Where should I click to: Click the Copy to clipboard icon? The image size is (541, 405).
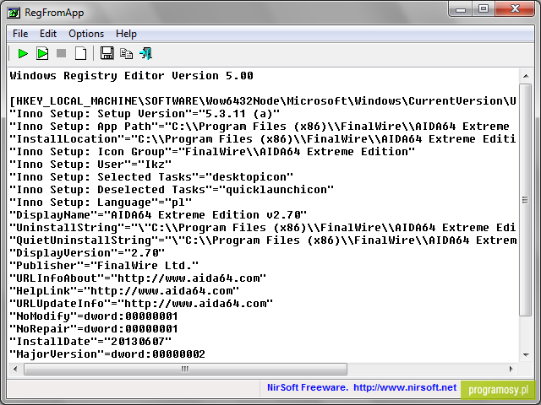pos(126,54)
